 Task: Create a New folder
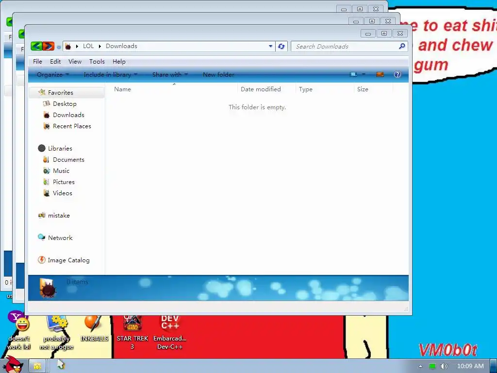(219, 75)
